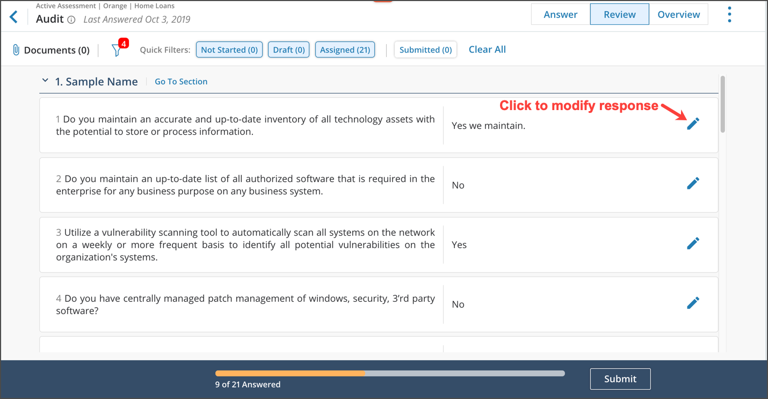This screenshot has height=399, width=768.
Task: Click question 1 text about technology assets inventory
Action: tap(245, 125)
